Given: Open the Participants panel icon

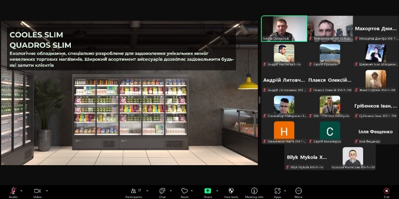Looking at the screenshot, I should (133, 191).
